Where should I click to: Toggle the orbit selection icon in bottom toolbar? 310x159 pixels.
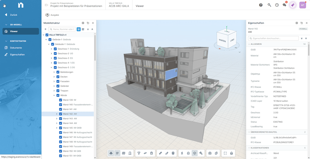195,153
